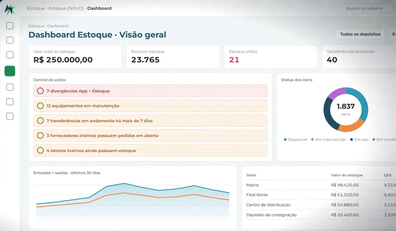This screenshot has height=231, width=396.
Task: Select the Depósito de consignação row
Action: point(321,215)
